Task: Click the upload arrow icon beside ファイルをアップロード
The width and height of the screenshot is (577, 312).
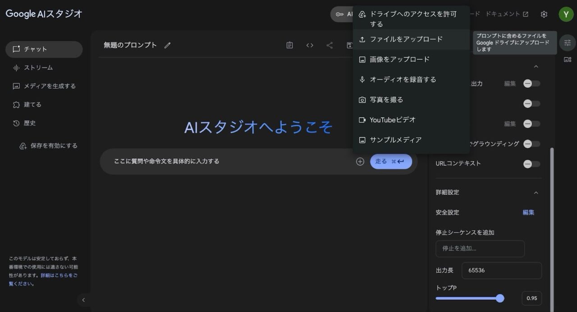Action: [x=362, y=39]
